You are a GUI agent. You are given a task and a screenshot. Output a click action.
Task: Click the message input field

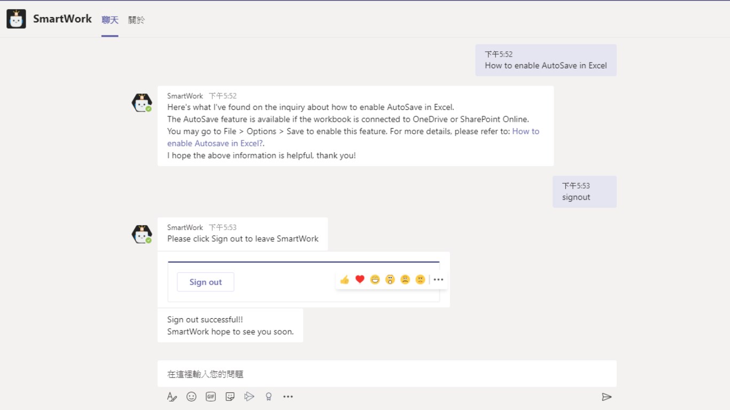(x=386, y=374)
